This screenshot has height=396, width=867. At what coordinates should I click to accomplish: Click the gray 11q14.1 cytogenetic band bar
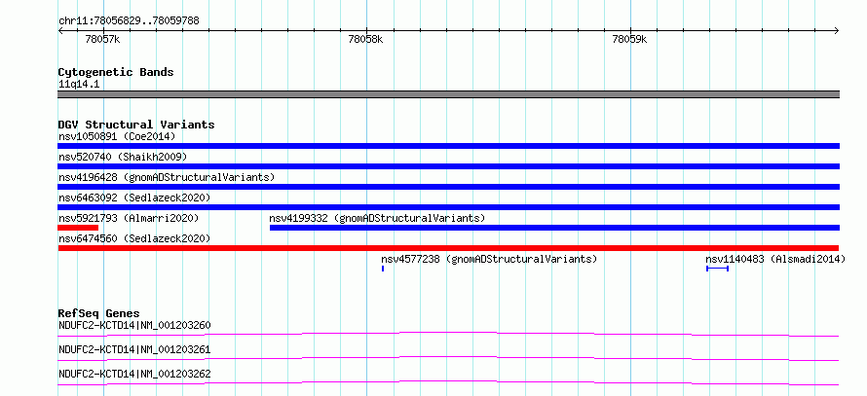[448, 94]
